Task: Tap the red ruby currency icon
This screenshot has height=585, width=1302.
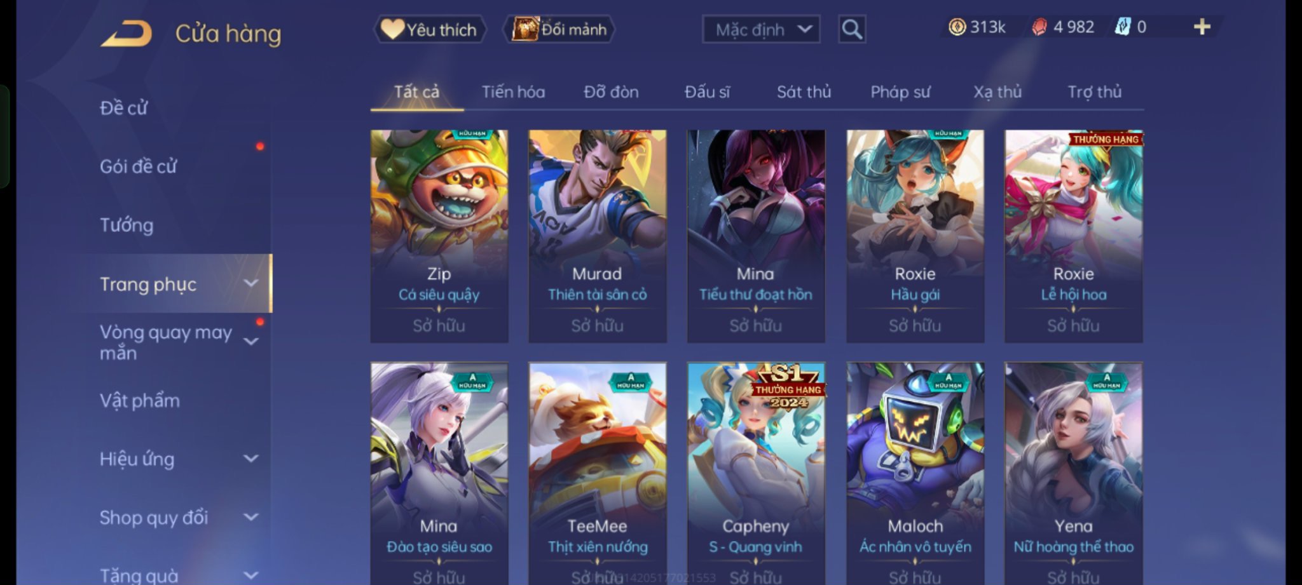Action: click(1039, 27)
